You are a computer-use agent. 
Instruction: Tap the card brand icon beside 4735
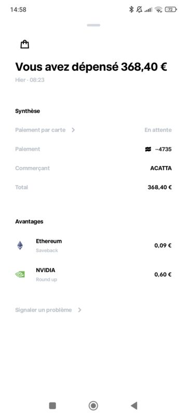(148, 149)
